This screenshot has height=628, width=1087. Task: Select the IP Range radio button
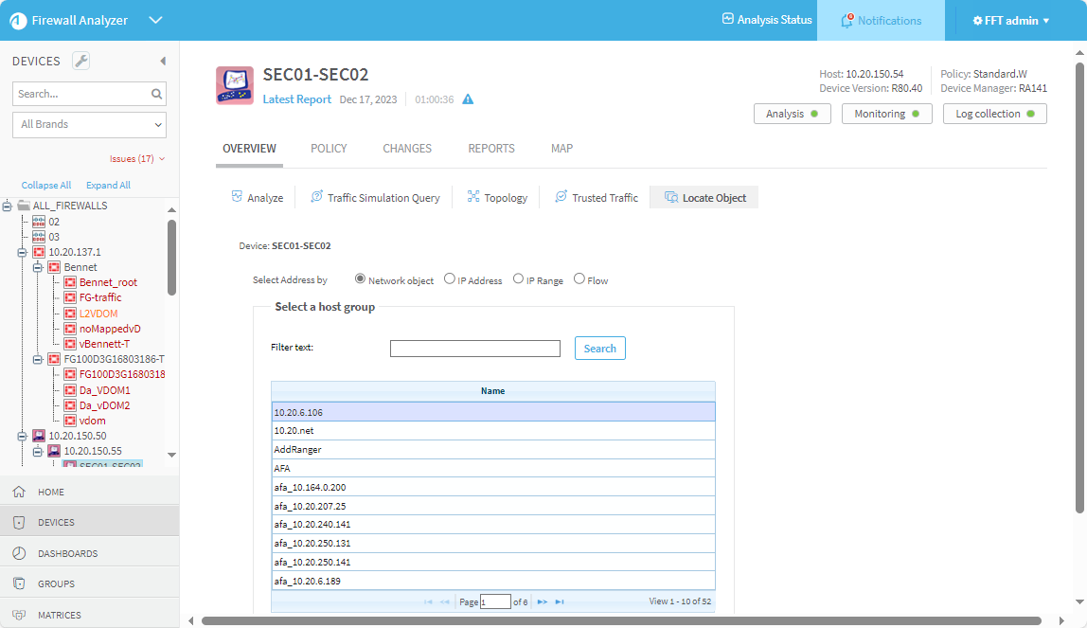pos(518,279)
